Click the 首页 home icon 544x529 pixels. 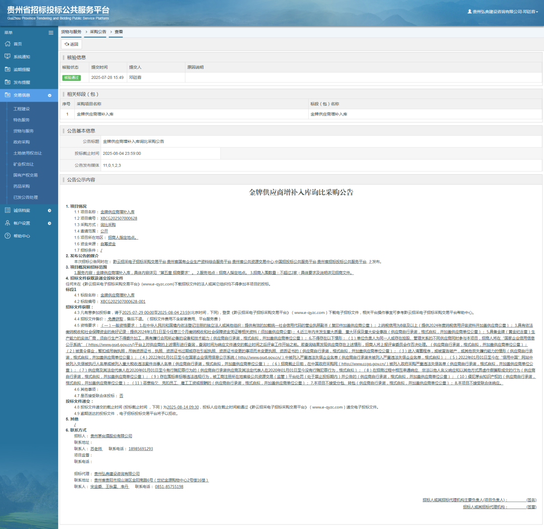pos(7,44)
